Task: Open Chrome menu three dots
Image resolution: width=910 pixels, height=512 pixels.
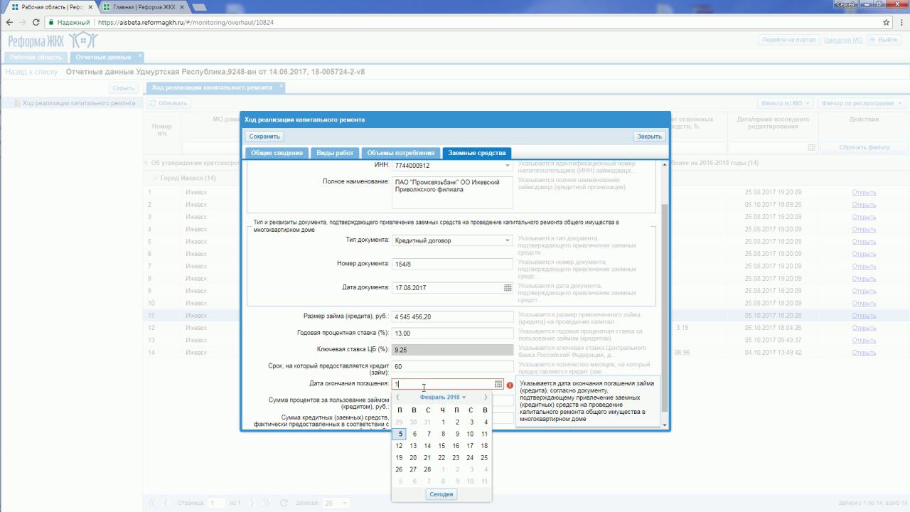Action: pyautogui.click(x=901, y=22)
